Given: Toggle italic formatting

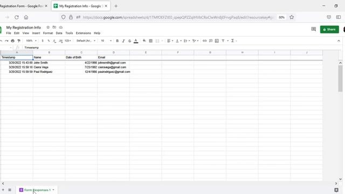Looking at the screenshot, I should [123, 41].
